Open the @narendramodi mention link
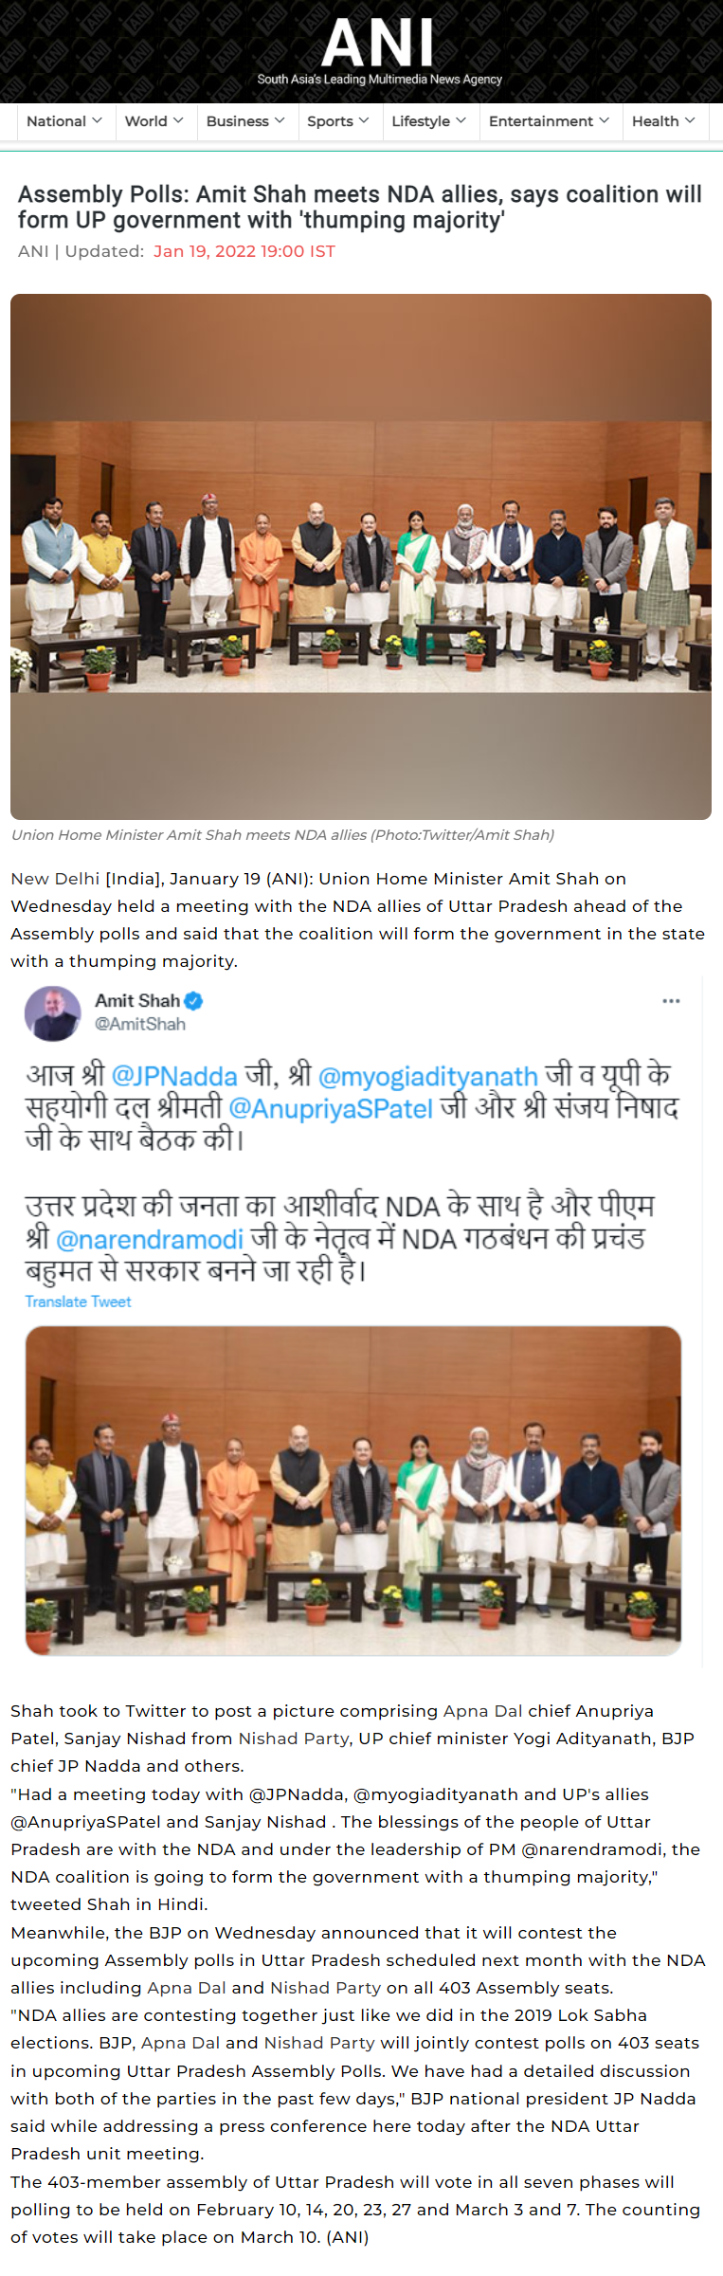 coord(150,1239)
